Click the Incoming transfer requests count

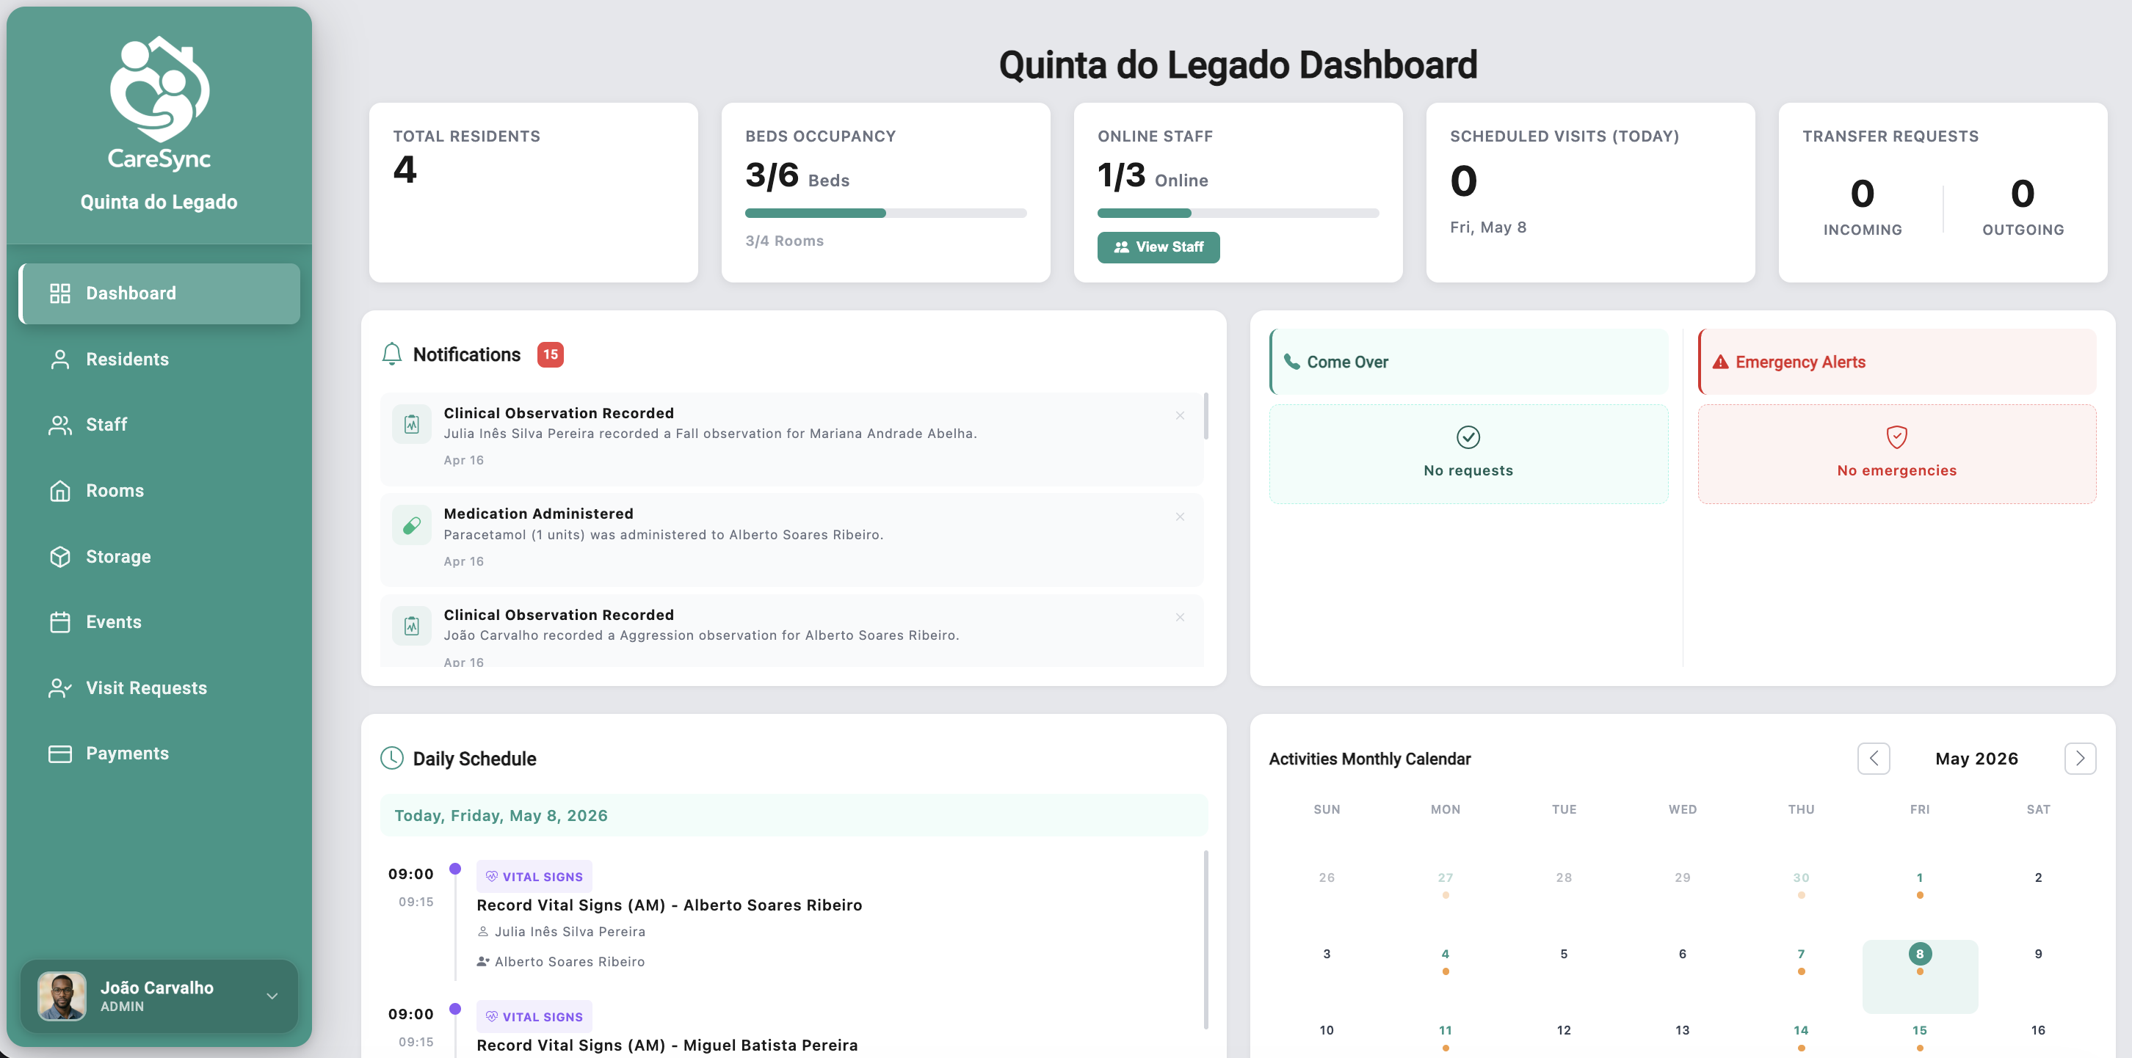click(1862, 194)
